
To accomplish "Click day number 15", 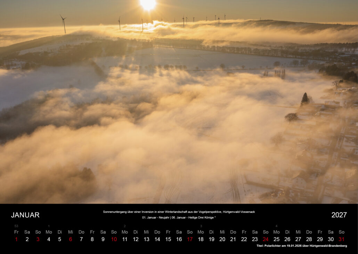I will click(168, 239).
